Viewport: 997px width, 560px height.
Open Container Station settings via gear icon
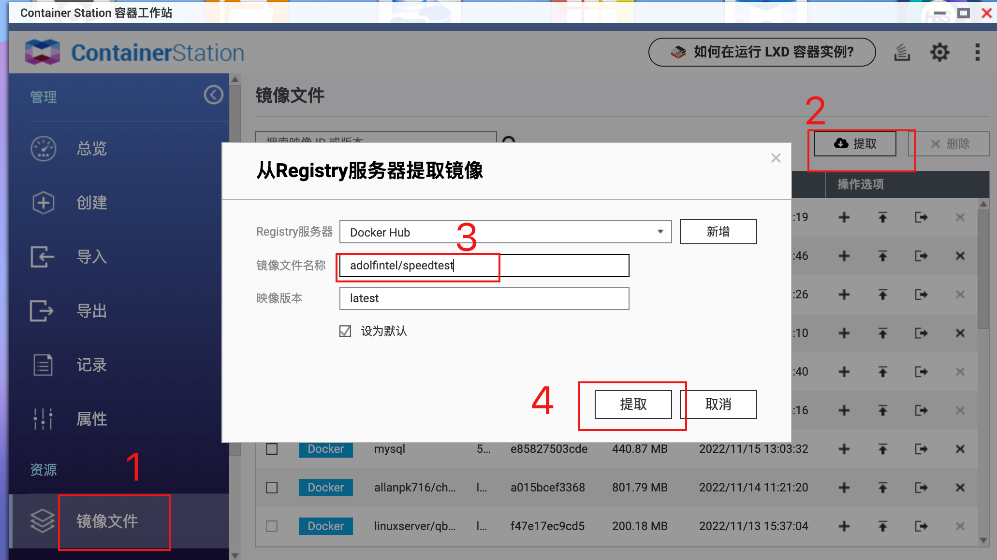(x=938, y=52)
